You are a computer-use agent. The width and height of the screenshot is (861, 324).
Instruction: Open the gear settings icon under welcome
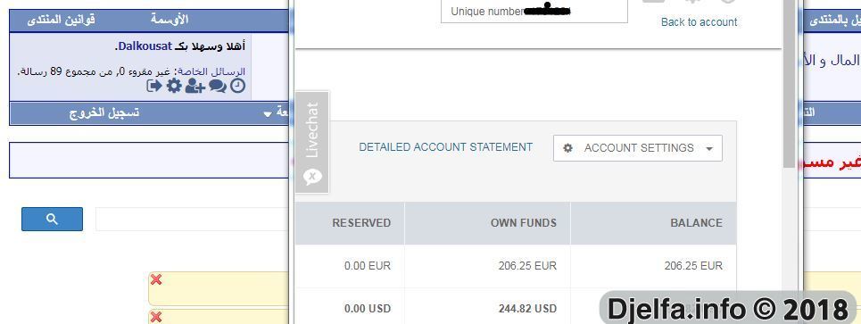pos(174,87)
